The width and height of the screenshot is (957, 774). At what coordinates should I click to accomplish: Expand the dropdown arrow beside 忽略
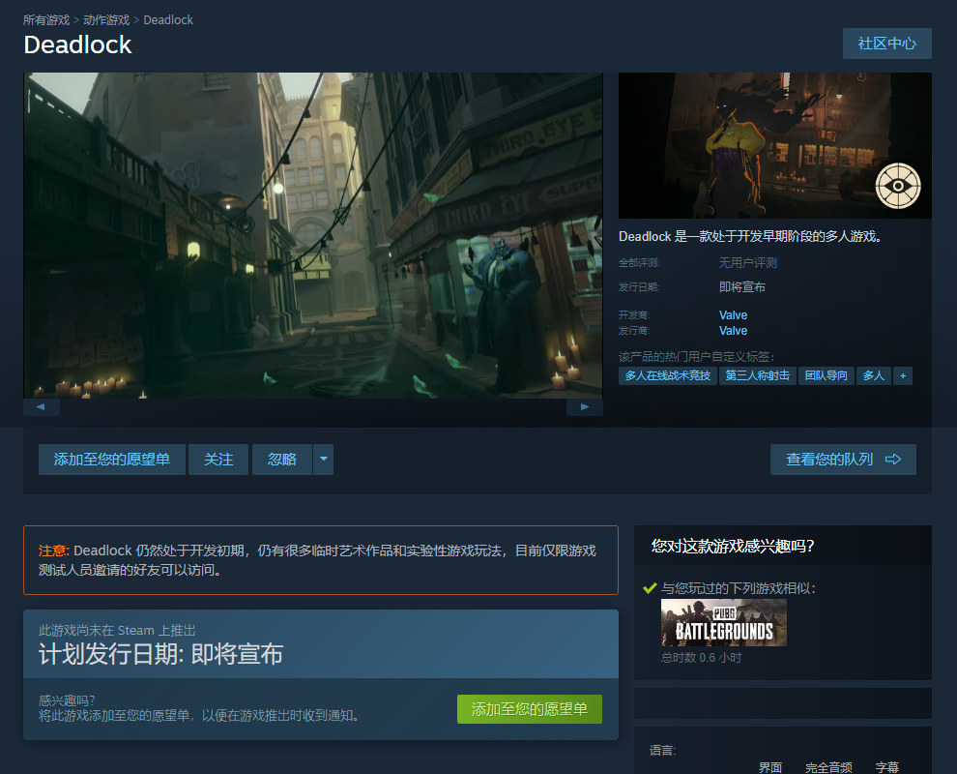click(324, 460)
